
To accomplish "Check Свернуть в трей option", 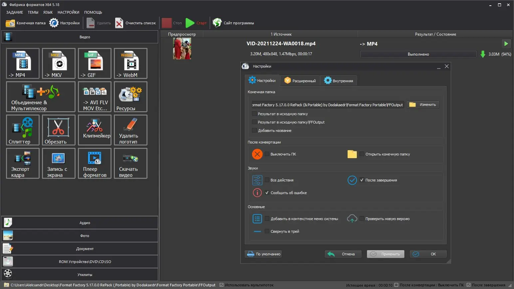I will pyautogui.click(x=267, y=231).
